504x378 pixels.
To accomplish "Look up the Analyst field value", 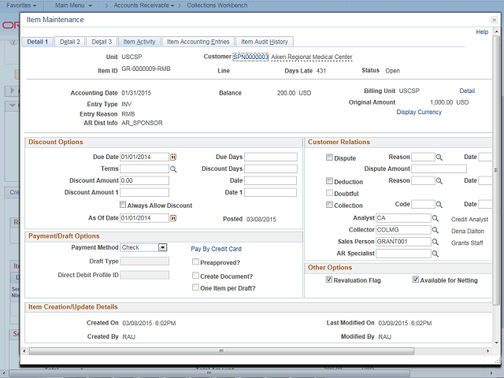I will tap(435, 218).
